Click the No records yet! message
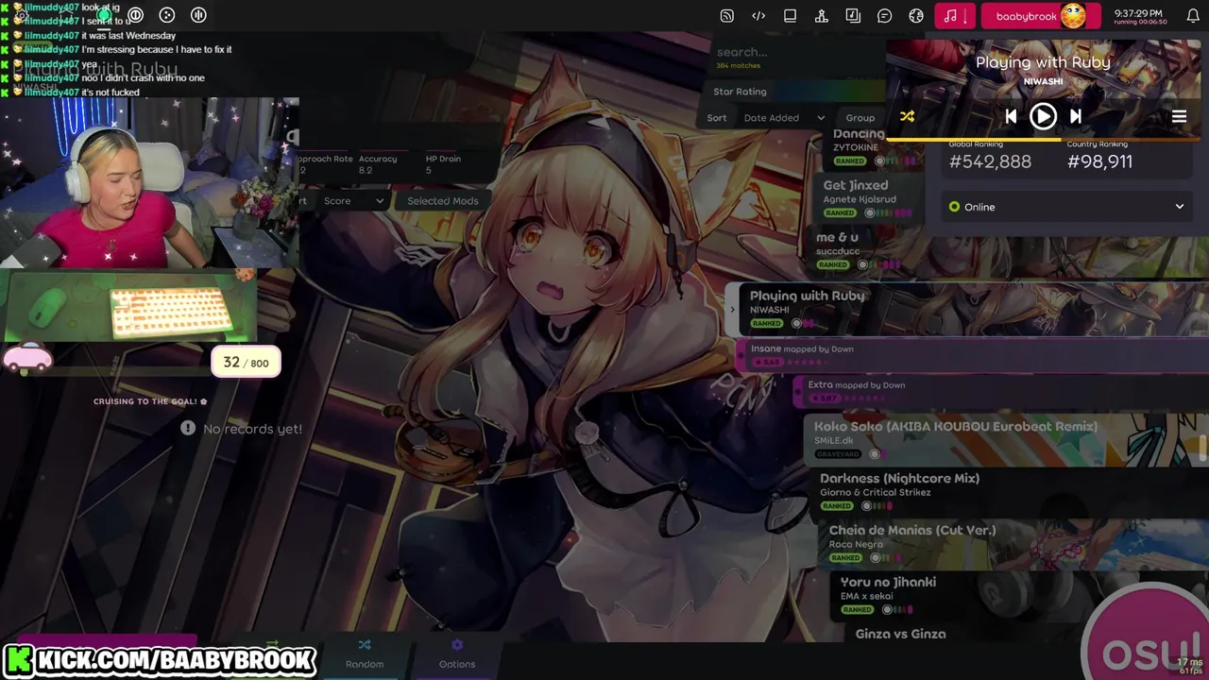The width and height of the screenshot is (1209, 680). 242,429
